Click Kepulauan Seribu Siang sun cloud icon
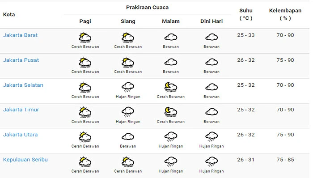The image size is (313, 178). 128,162
